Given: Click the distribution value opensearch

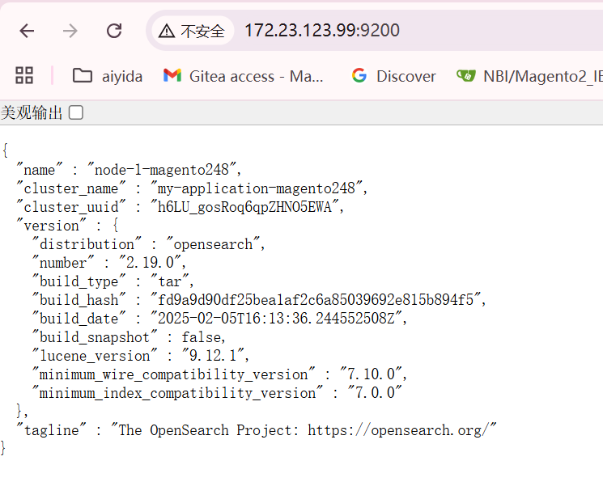Looking at the screenshot, I should [x=213, y=244].
